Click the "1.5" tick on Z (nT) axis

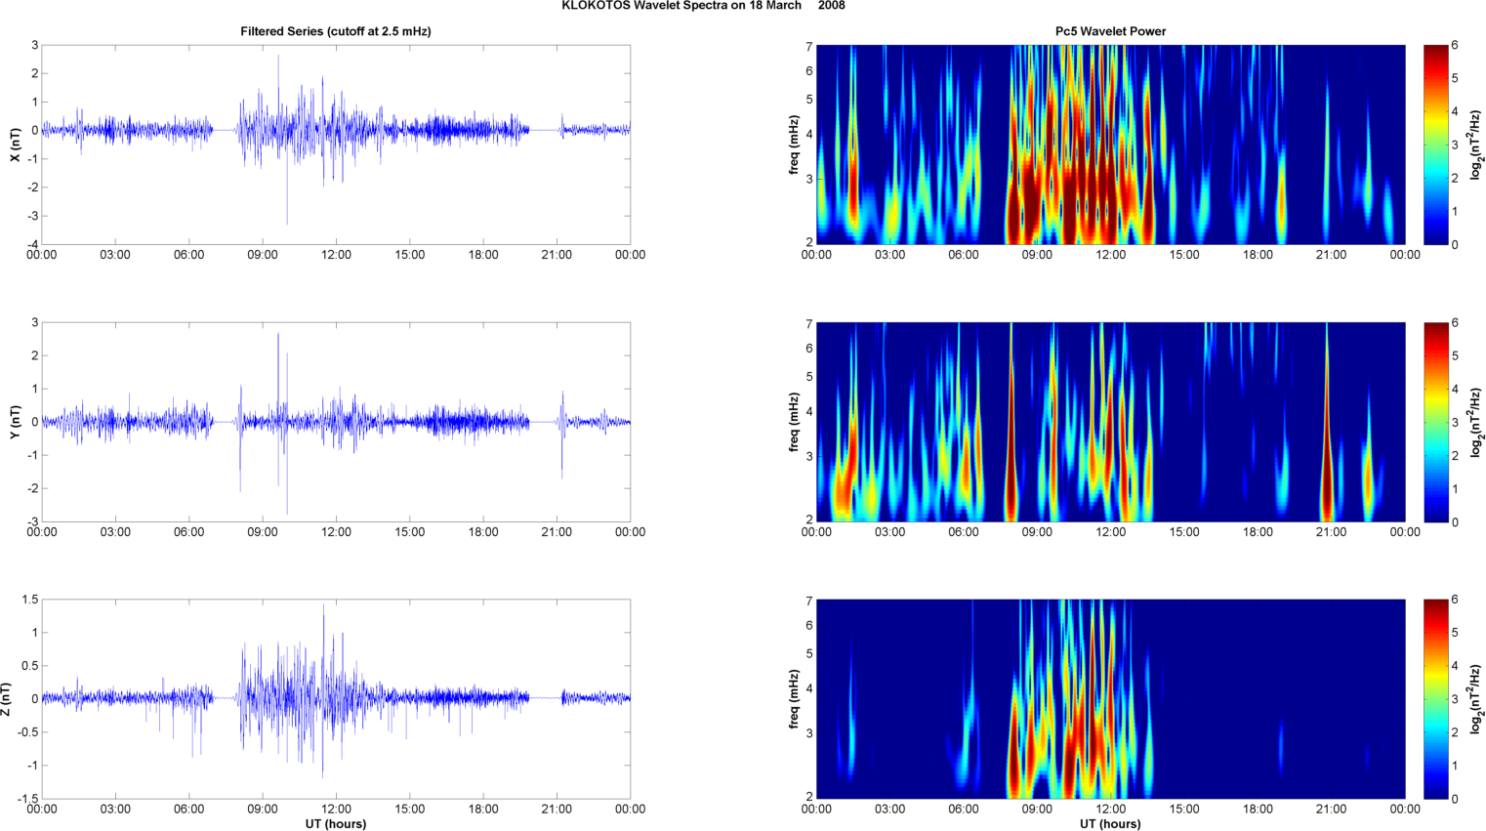coord(30,600)
